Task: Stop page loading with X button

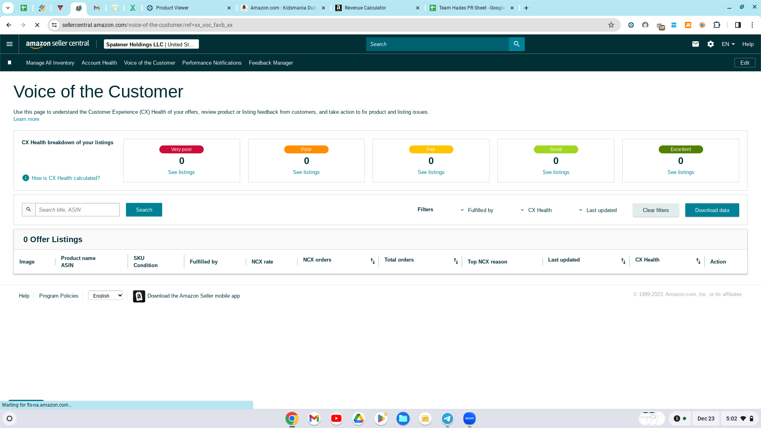Action: click(x=37, y=25)
